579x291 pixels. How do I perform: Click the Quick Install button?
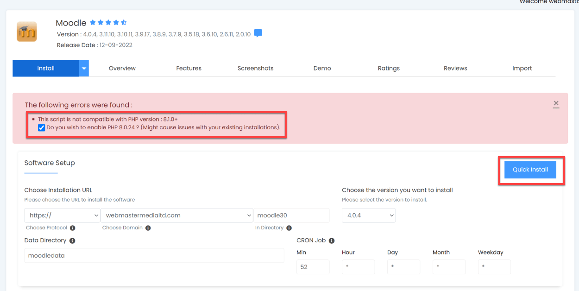click(530, 170)
